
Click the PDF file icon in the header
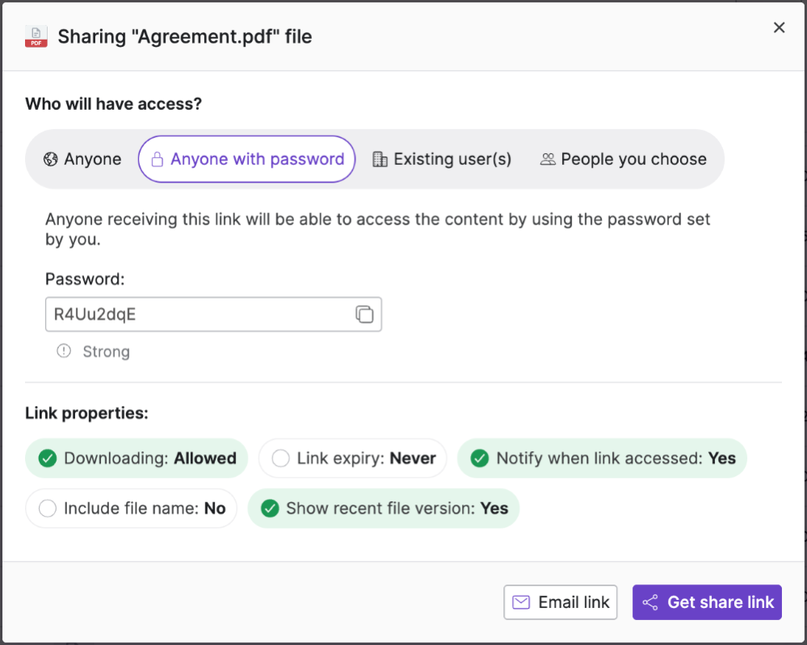tap(36, 36)
